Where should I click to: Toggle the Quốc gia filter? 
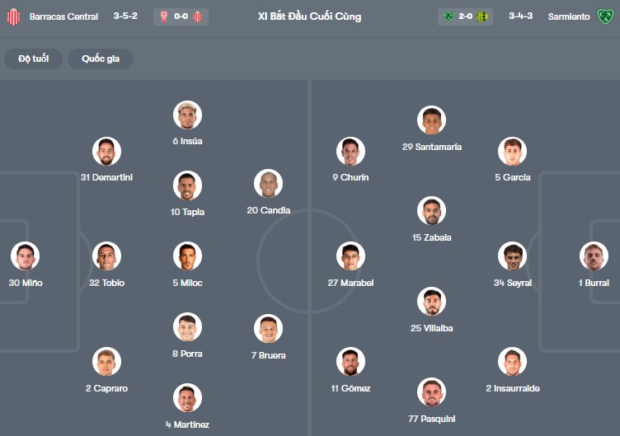[101, 59]
